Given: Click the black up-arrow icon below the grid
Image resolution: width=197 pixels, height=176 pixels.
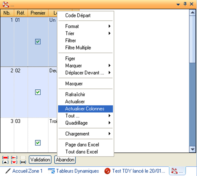Looking at the screenshot, I should (x=5, y=162).
